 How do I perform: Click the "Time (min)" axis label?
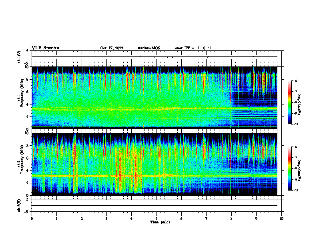point(160,222)
